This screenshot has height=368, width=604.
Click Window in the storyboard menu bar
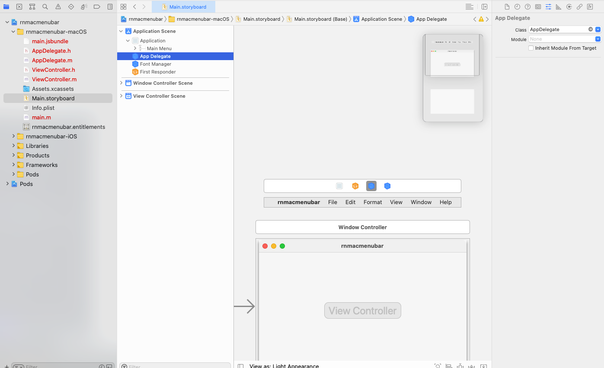(421, 202)
